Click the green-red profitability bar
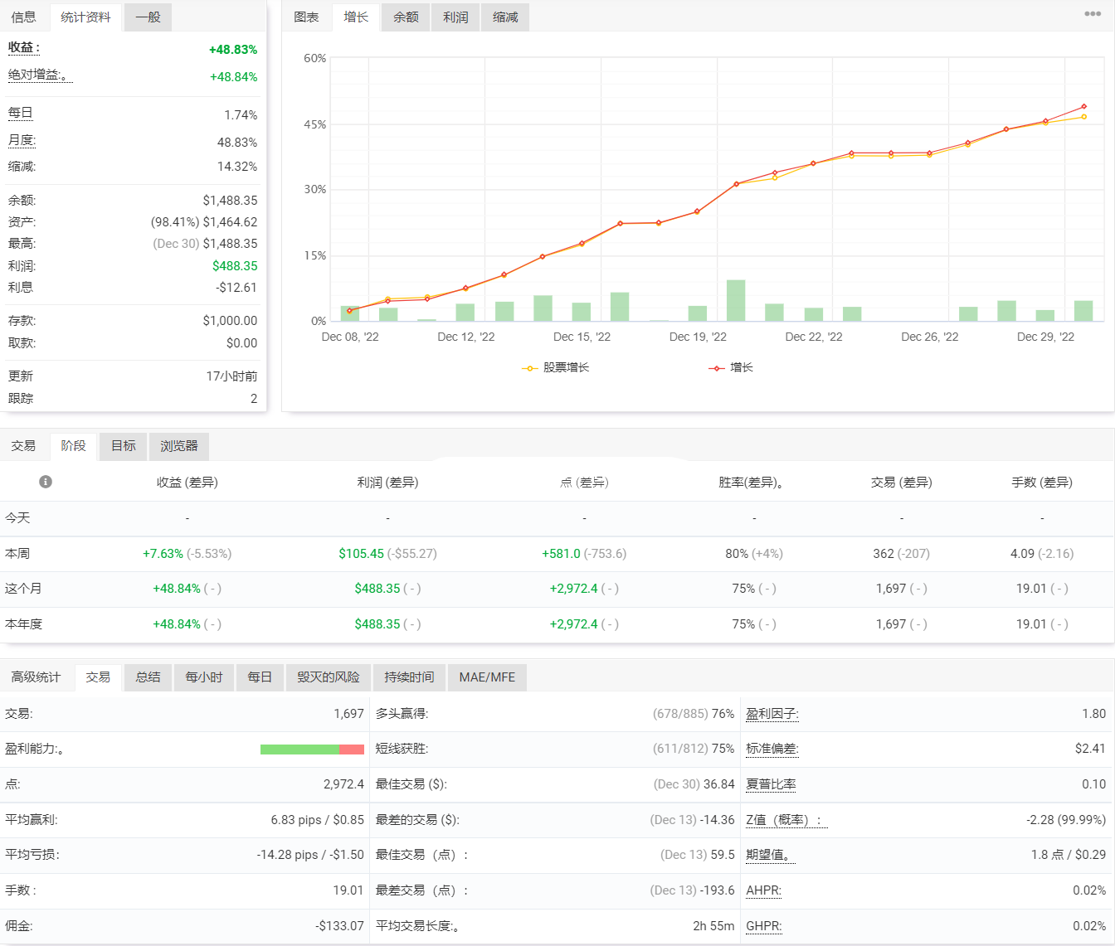This screenshot has height=946, width=1115. (312, 750)
